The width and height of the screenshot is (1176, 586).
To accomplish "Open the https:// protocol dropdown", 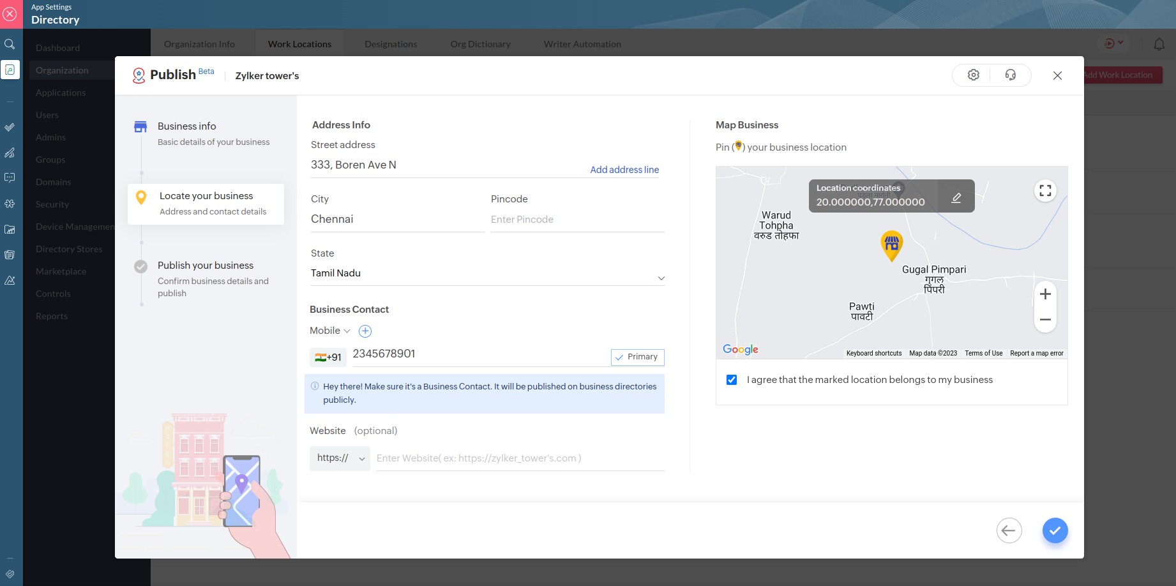I will pos(340,458).
